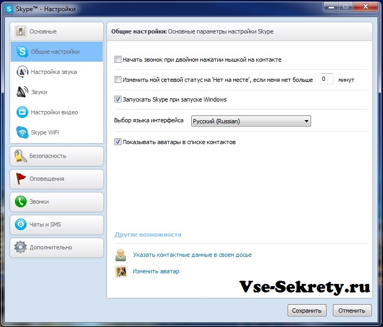383x327 pixels.
Task: Open Настройка звука settings
Action: [56, 72]
